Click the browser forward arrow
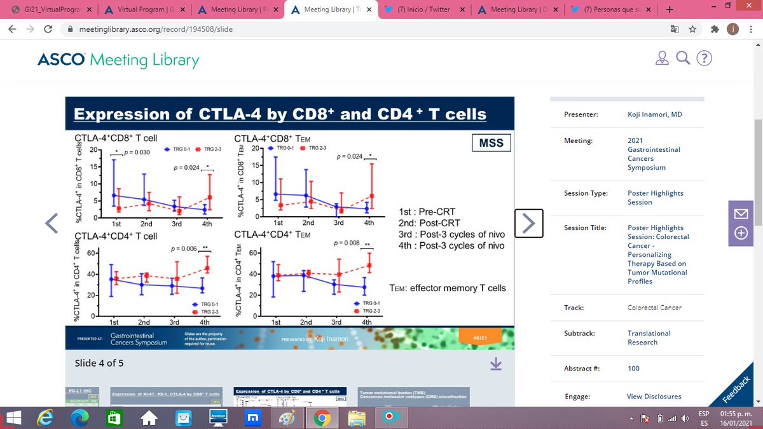Screen dimensions: 763x429 (x=31, y=29)
